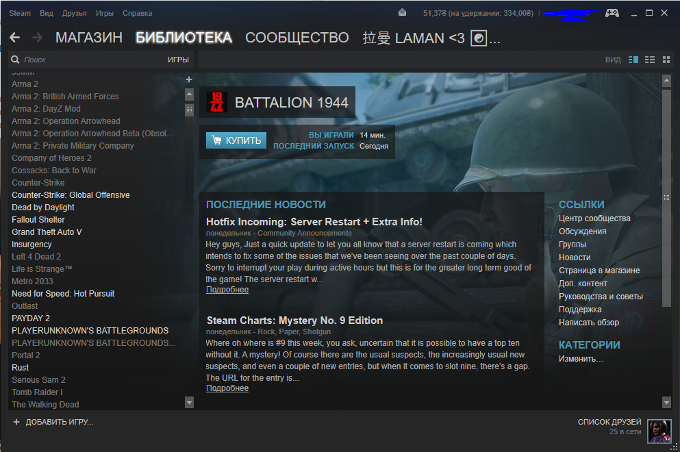Open Группы link

tap(572, 244)
